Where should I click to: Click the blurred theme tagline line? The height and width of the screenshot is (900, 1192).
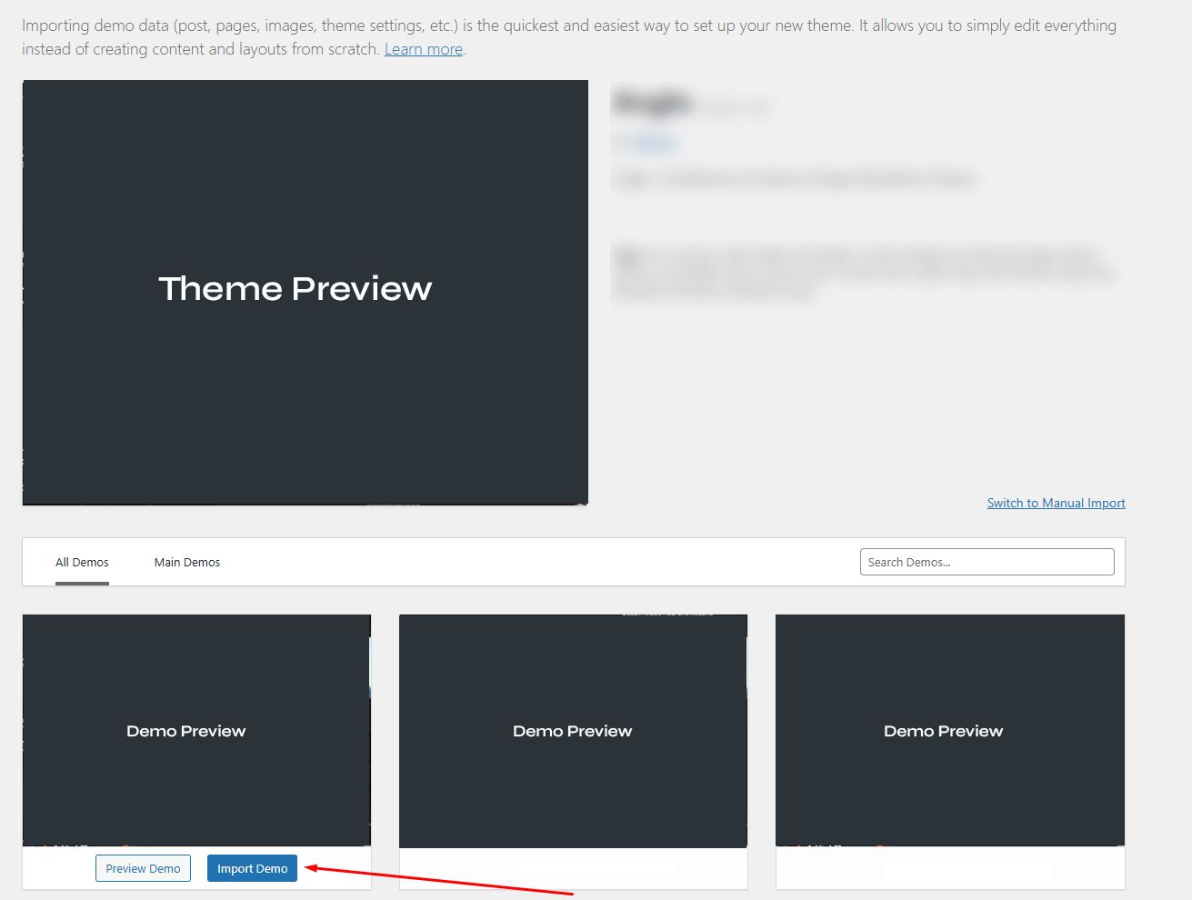(x=793, y=179)
